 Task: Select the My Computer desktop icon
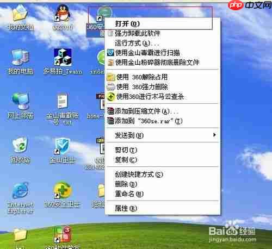coord(20,57)
